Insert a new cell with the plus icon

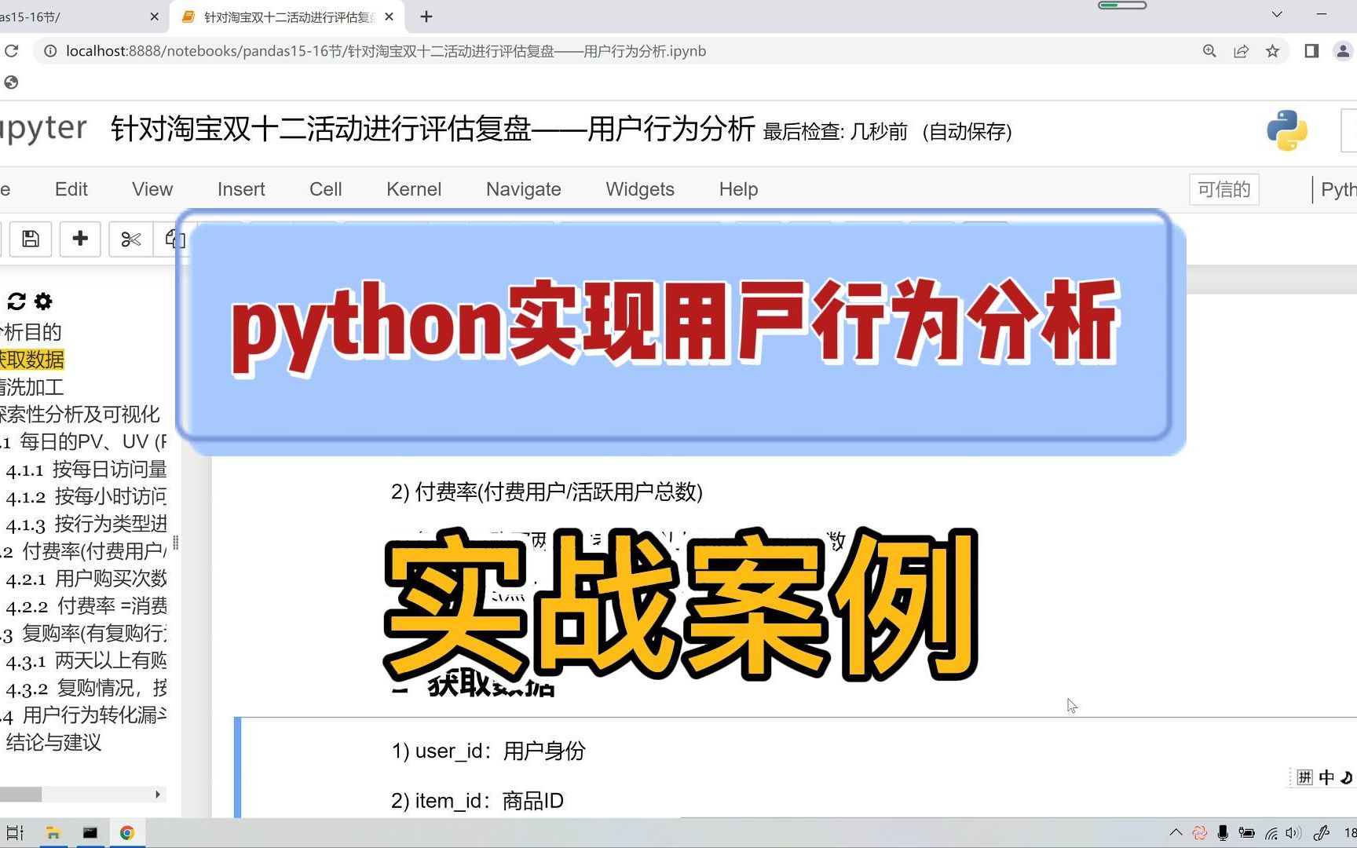80,239
